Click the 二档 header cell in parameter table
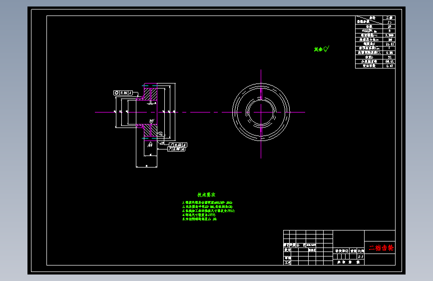Viewport: 433px width, 281px height. point(389,18)
